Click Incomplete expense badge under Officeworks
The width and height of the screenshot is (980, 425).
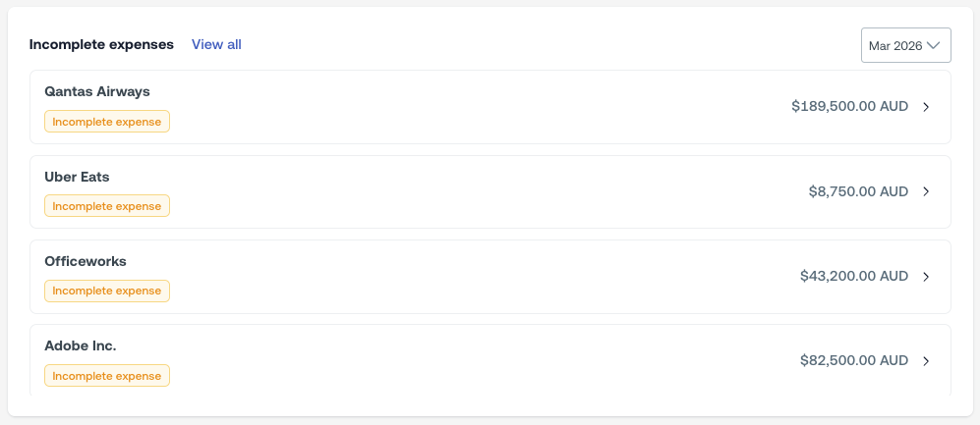click(x=107, y=291)
